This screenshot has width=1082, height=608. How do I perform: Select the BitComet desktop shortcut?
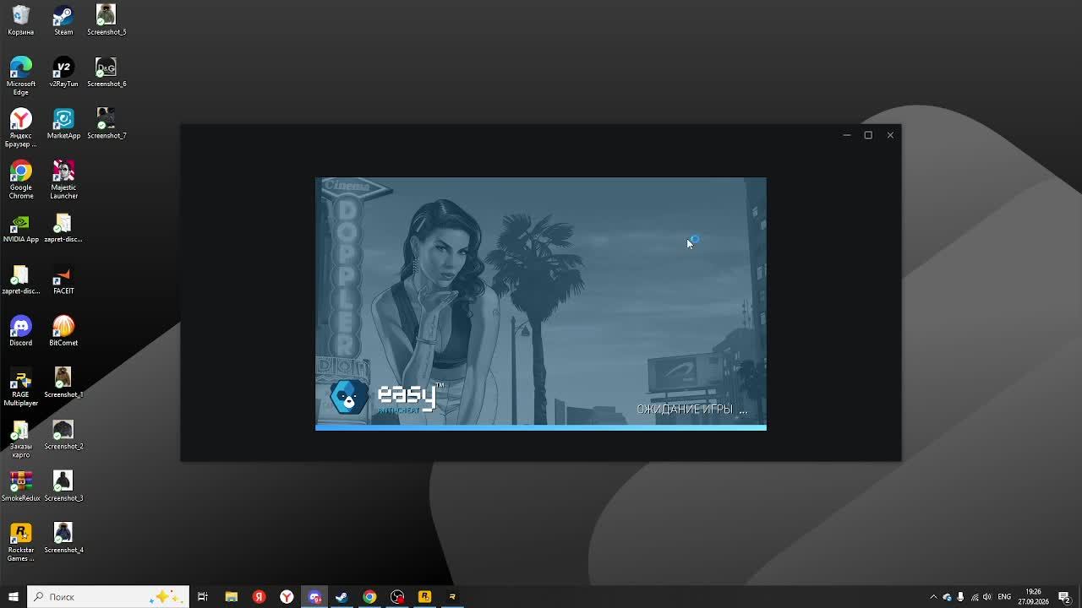(x=63, y=332)
